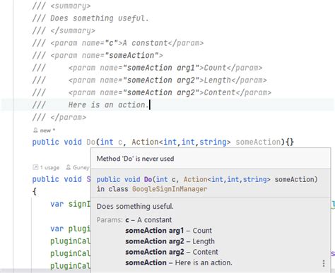Click the 'Length' param doc comment line
This screenshot has width=335, height=273.
coord(150,80)
